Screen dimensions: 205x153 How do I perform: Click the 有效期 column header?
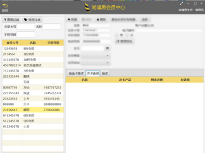tap(185, 80)
